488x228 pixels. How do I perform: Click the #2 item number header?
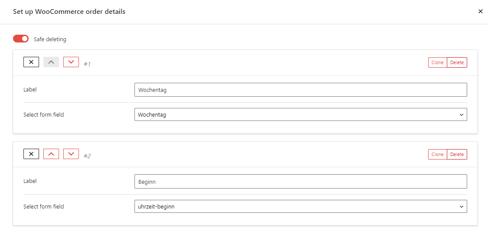pos(87,156)
